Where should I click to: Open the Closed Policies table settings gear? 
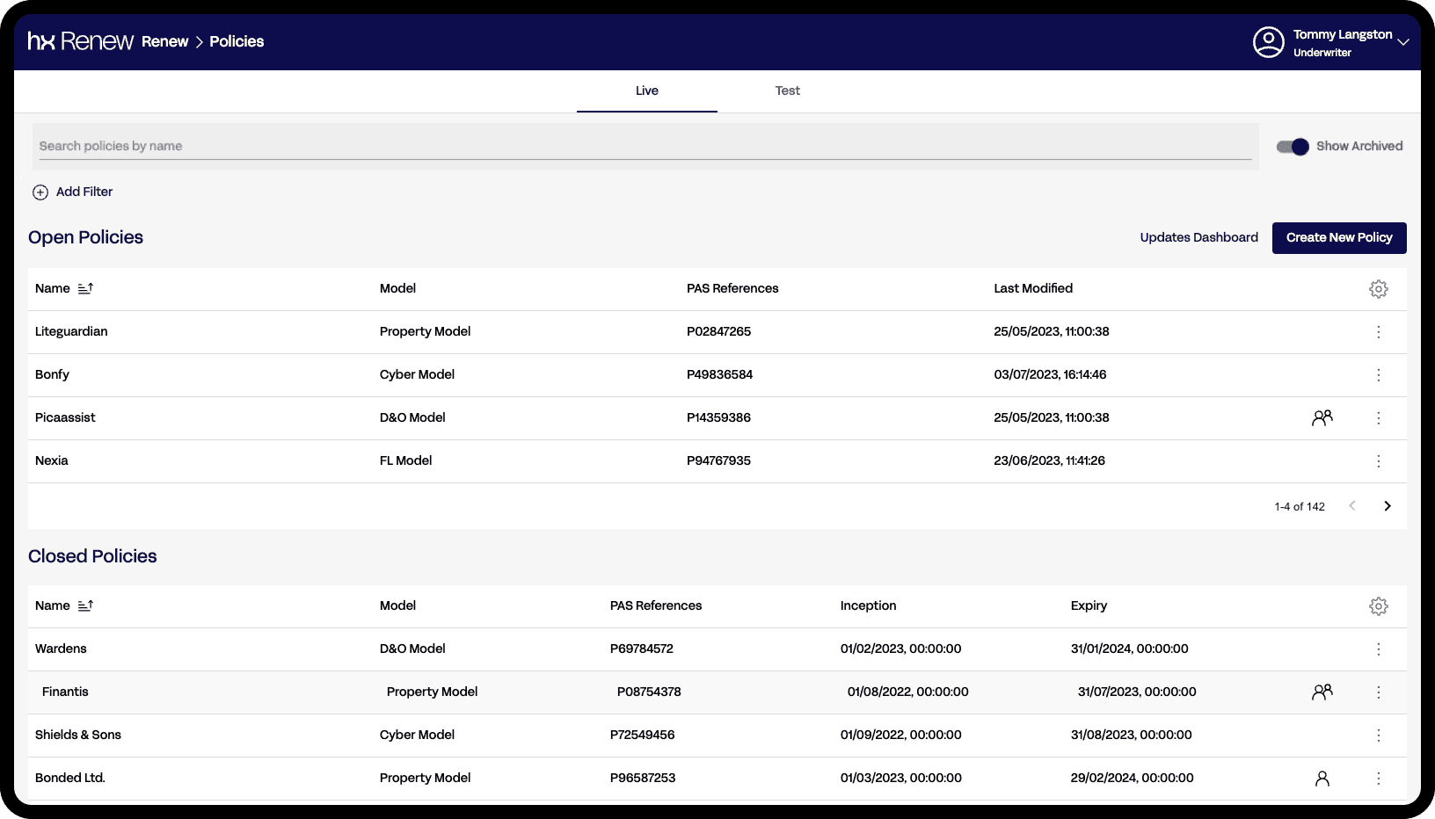(x=1379, y=606)
